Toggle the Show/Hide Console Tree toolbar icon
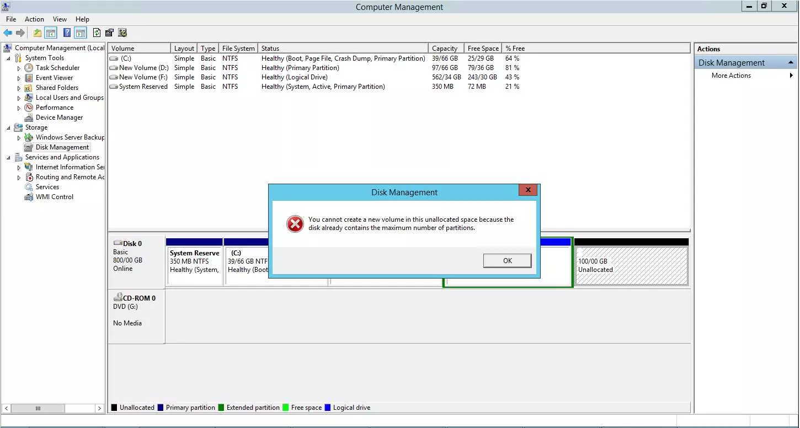Viewport: 800px width, 428px height. [x=51, y=33]
